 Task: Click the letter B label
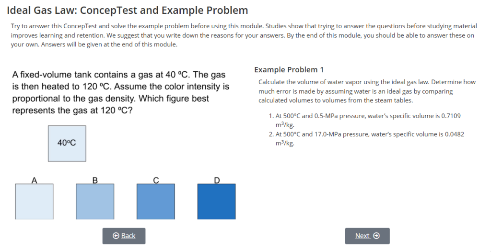pyautogui.click(x=95, y=180)
